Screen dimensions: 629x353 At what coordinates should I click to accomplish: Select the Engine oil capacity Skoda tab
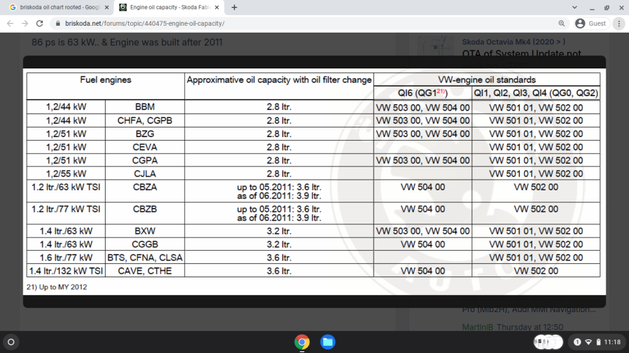pos(169,7)
